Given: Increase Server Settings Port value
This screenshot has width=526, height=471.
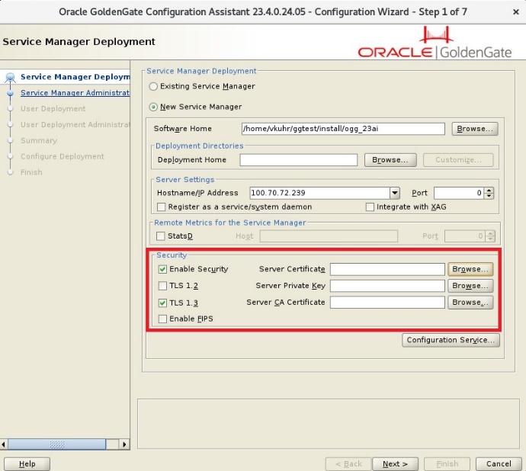Looking at the screenshot, I should pos(489,191).
